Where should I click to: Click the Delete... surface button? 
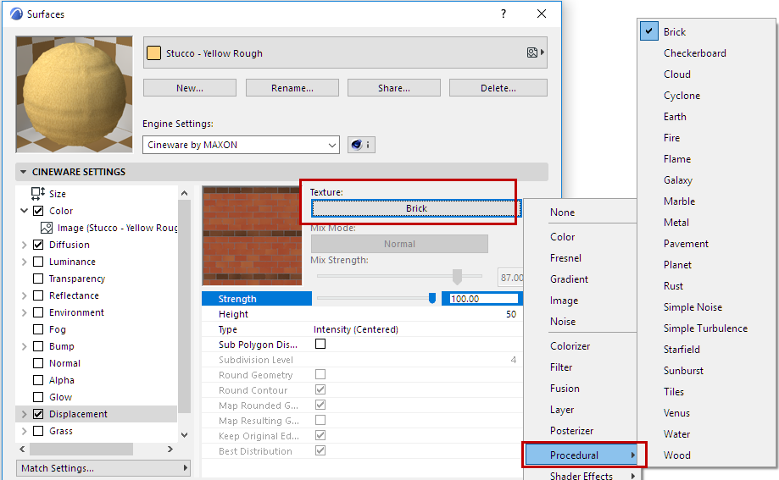[498, 88]
